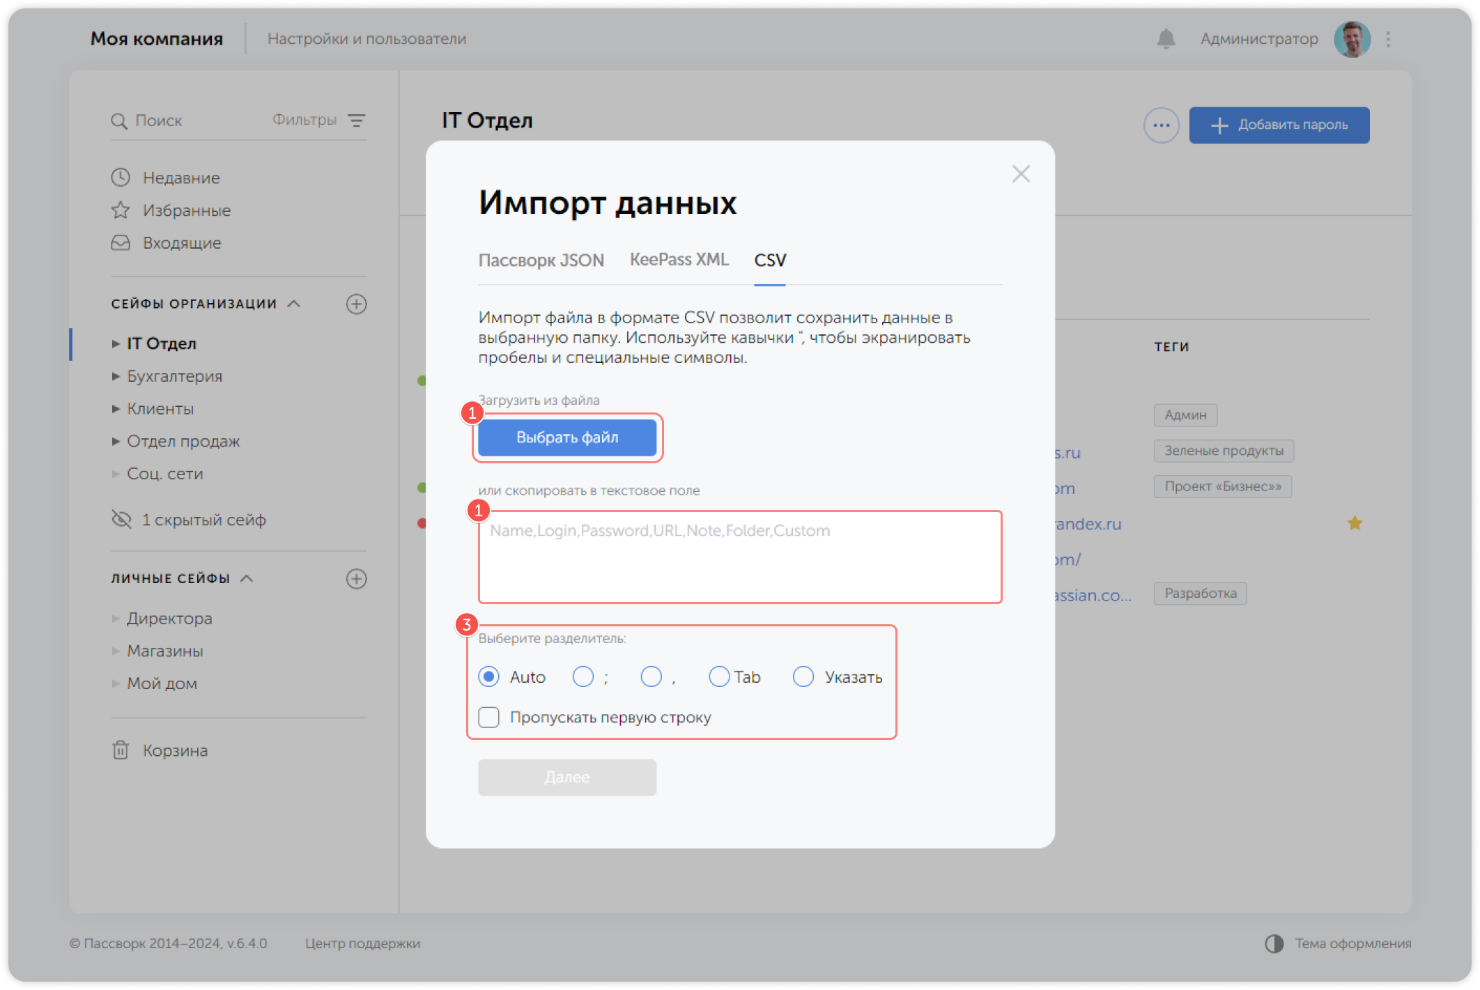Expand the Директора personal safe
Viewport: 1480px width, 990px height.
tap(116, 618)
